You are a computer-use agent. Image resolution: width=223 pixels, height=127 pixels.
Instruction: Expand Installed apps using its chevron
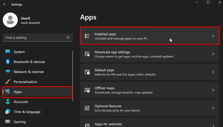[x=213, y=36]
